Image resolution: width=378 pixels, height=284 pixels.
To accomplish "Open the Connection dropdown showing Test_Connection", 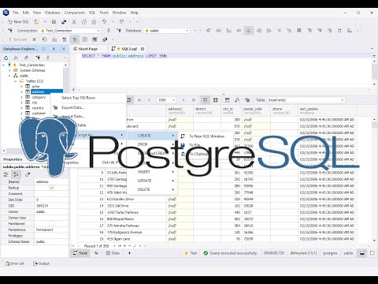I will [70, 31].
